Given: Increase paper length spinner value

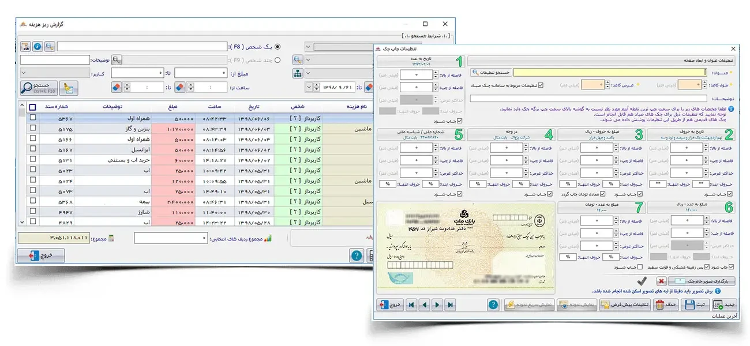Looking at the screenshot, I should tap(704, 82).
